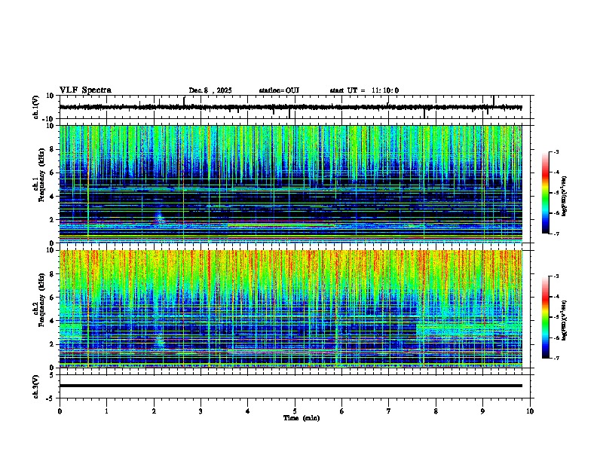
Task: Click the 'ch.1(V)' waveform axis label
Action: (36, 107)
